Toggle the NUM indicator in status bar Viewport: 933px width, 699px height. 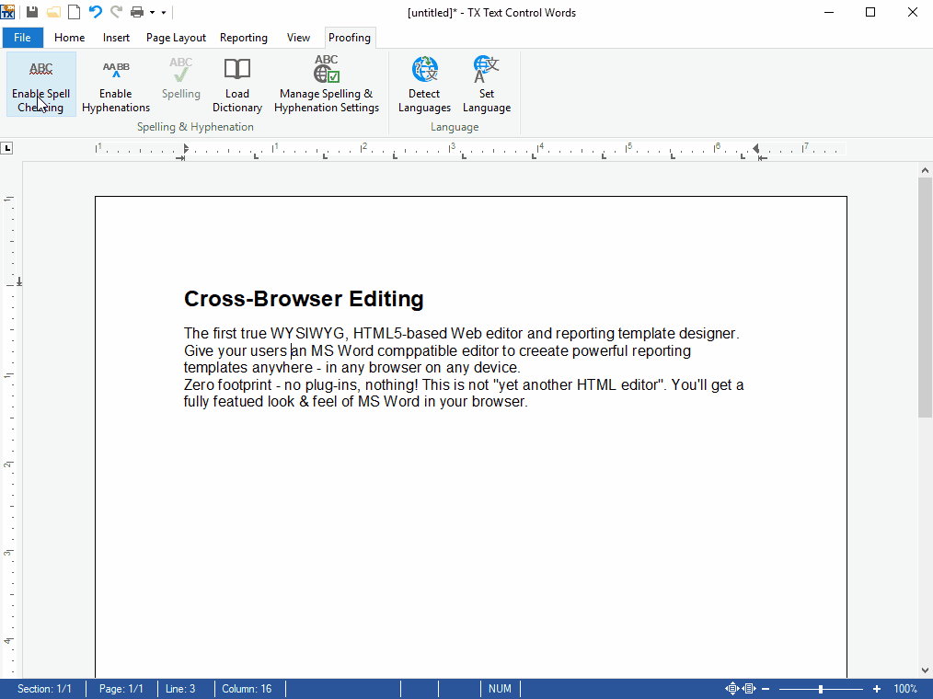click(x=500, y=689)
